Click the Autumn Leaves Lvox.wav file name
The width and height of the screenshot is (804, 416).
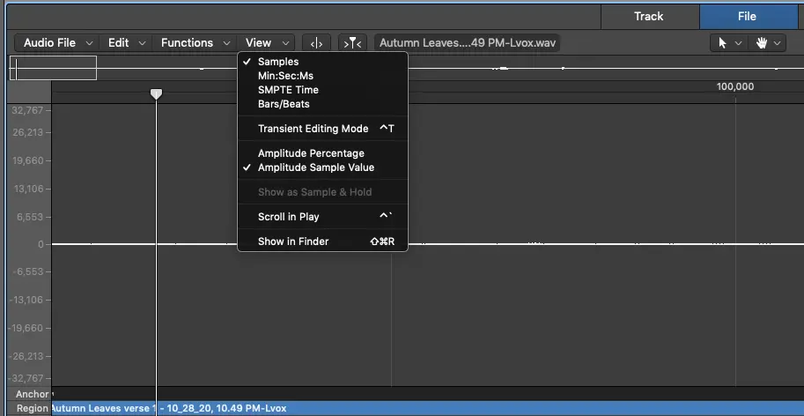468,42
